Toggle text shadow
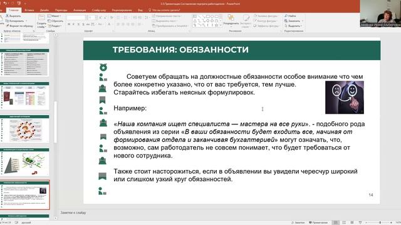 (83, 24)
